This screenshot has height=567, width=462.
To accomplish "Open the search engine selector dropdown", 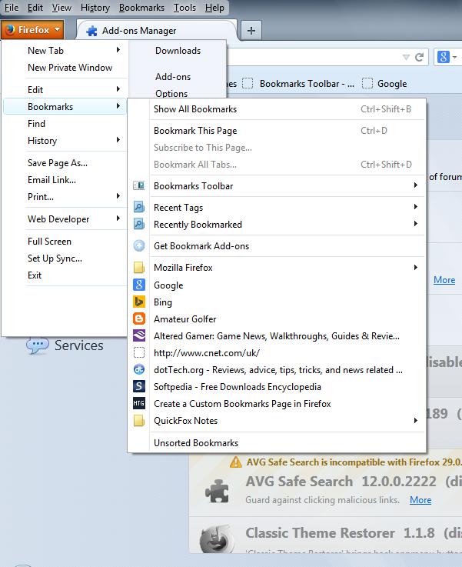I will coord(455,57).
